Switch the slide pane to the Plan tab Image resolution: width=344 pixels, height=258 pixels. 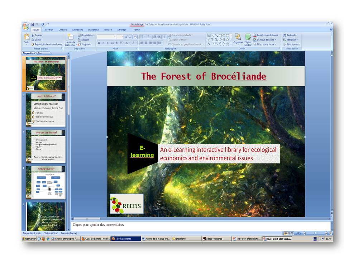click(x=40, y=53)
